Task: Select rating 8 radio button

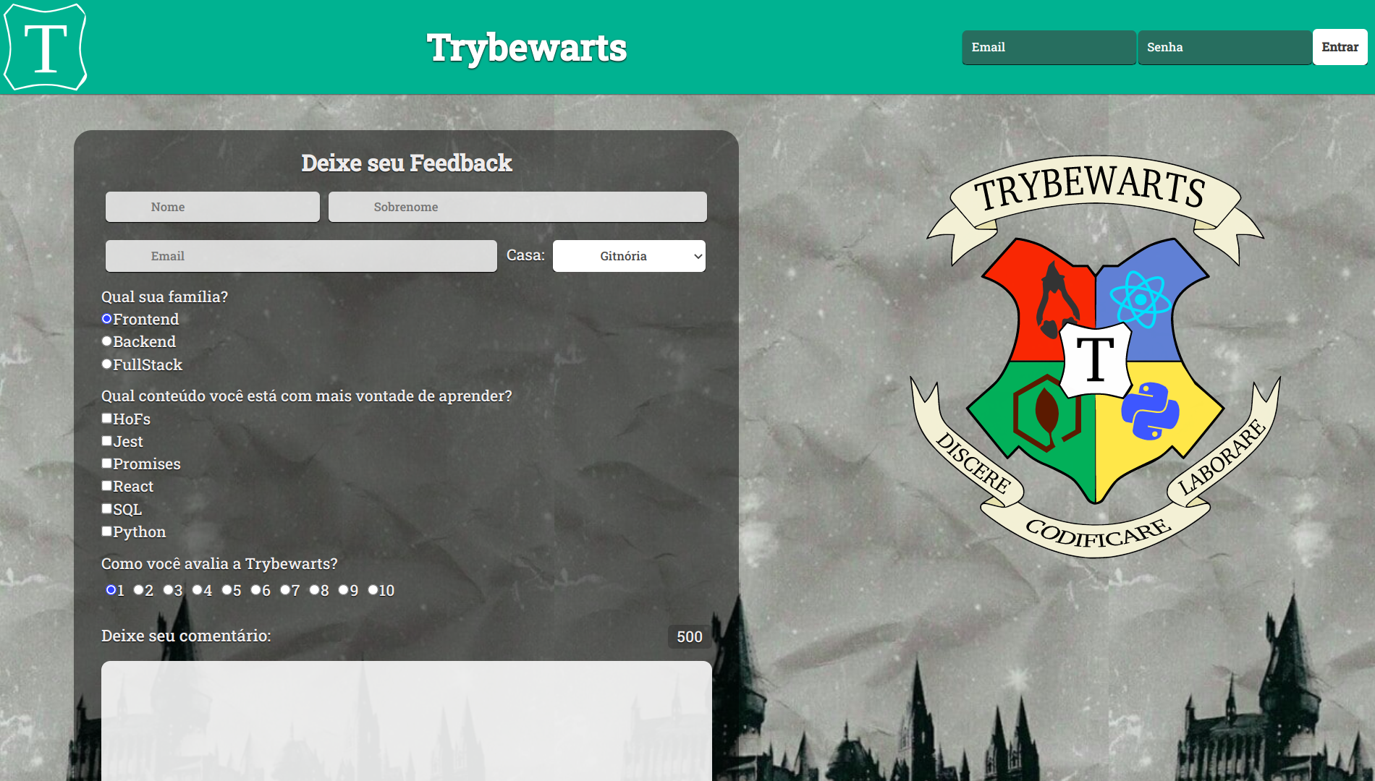Action: (314, 590)
